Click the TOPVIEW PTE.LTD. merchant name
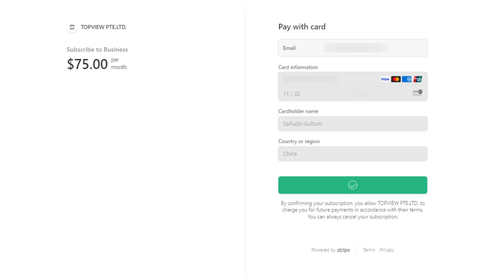This screenshot has height=278, width=494. [x=104, y=27]
